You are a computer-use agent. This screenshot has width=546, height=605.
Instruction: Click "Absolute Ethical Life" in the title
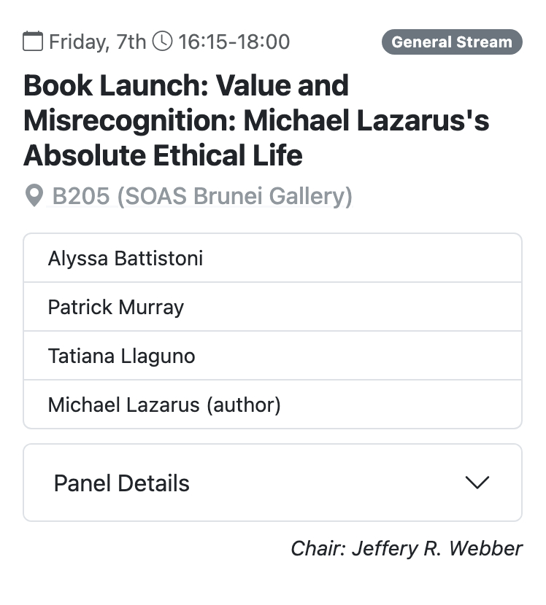click(163, 155)
